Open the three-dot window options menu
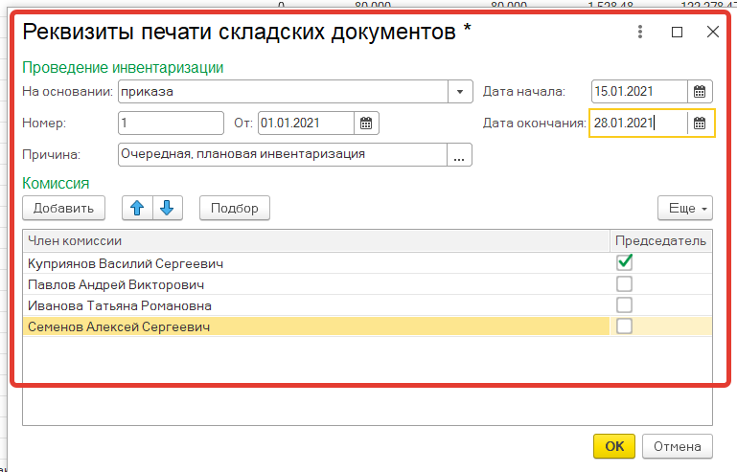 (640, 32)
